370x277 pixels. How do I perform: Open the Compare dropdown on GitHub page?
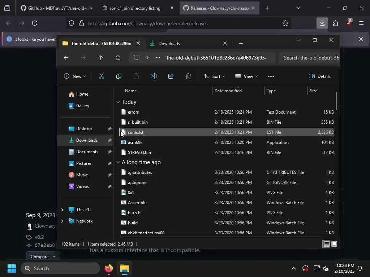[43, 256]
